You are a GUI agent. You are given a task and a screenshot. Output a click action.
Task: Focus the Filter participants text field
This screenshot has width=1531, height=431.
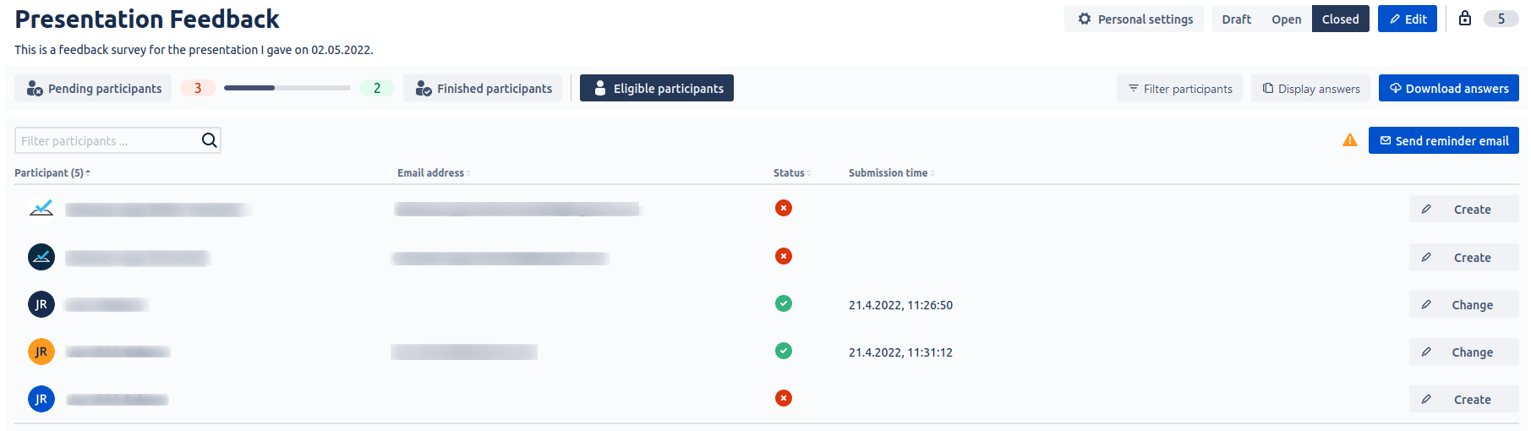[106, 140]
